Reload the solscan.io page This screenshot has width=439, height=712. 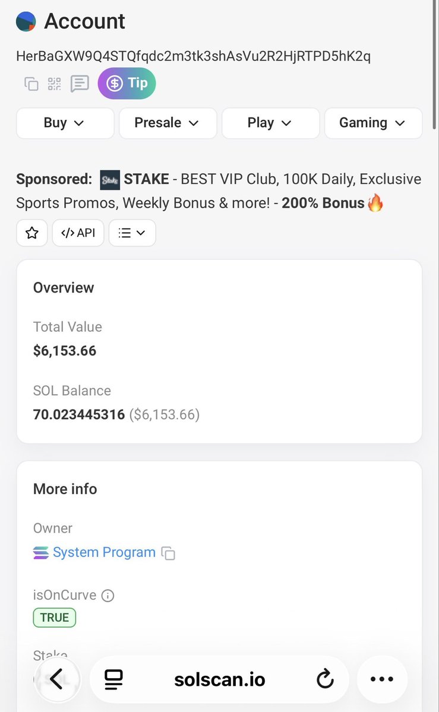tap(325, 679)
